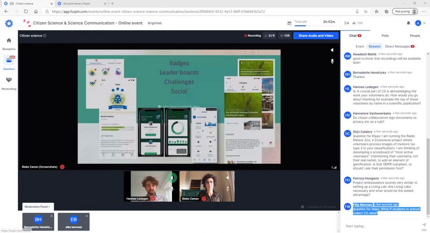This screenshot has width=430, height=233.
Task: Toggle the screenshare microphone icon
Action: click(x=332, y=61)
